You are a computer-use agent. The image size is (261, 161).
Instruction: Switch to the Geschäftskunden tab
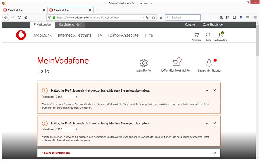[x=70, y=25]
